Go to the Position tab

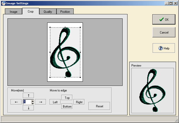(65, 12)
